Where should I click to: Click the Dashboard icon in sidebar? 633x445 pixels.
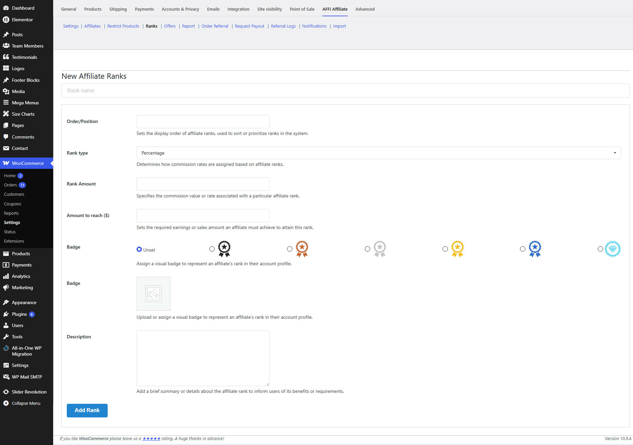tap(6, 8)
